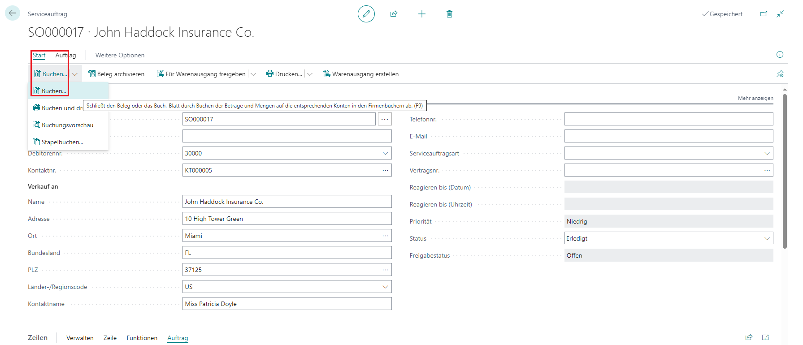Viewport: 803px width, 345px height.
Task: Open the Status dropdown showing Erledigt
Action: click(668, 238)
